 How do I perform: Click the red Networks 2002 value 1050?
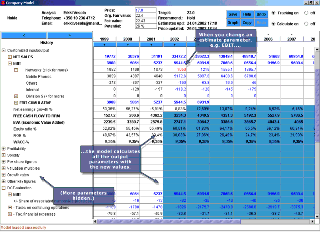pyautogui.click(x=182, y=69)
